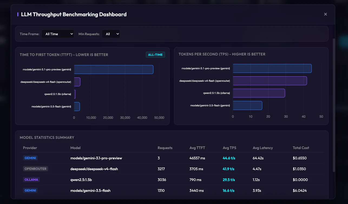Click the 16.6 t/s TPS value

tap(228, 190)
